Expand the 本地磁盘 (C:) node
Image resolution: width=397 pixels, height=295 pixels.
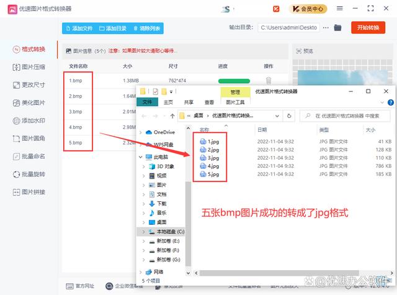pos(143,232)
